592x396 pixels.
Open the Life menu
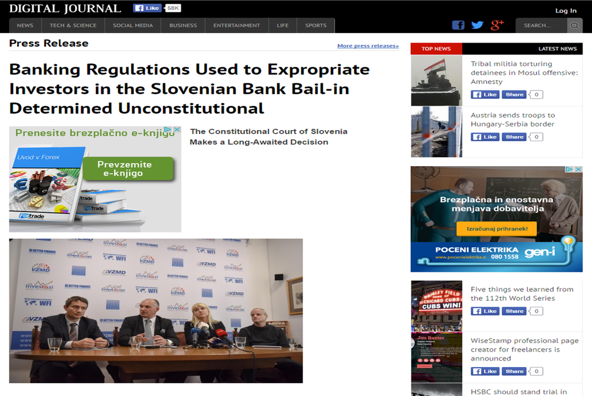(x=282, y=25)
